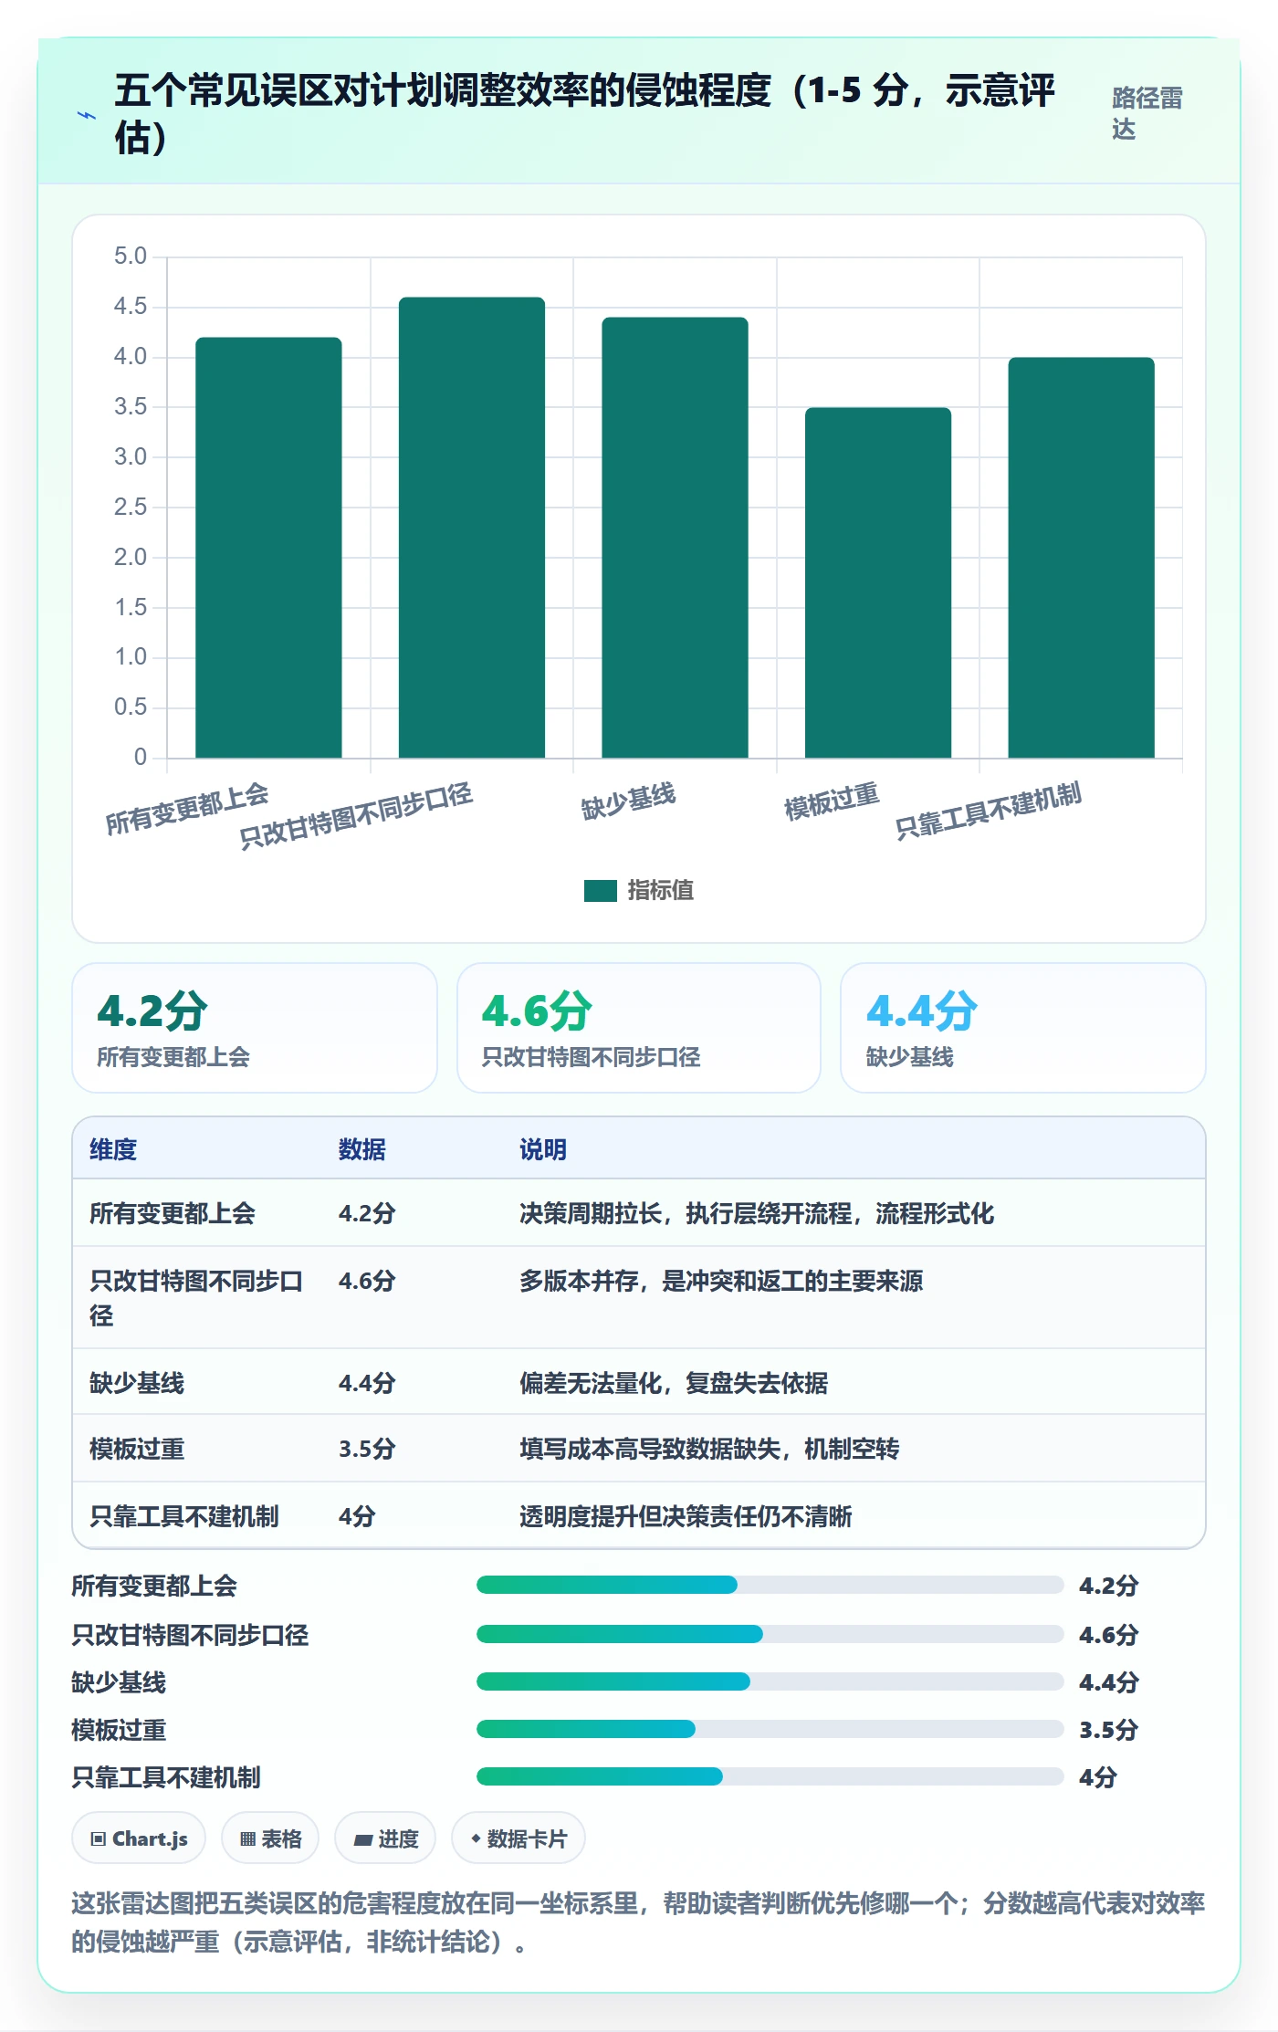Click the 进度 tag icon
Image resolution: width=1278 pixels, height=2032 pixels.
pyautogui.click(x=363, y=1839)
